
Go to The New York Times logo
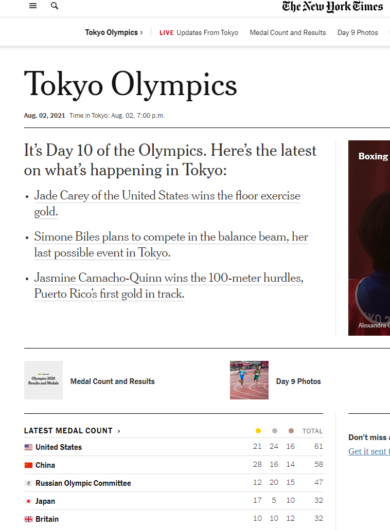coord(332,6)
